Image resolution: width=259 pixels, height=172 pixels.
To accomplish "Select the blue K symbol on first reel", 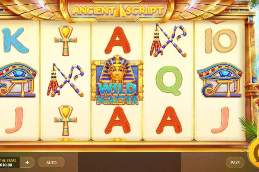I will pyautogui.click(x=15, y=40).
